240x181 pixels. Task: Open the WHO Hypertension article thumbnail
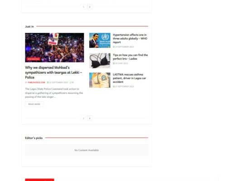(x=100, y=40)
